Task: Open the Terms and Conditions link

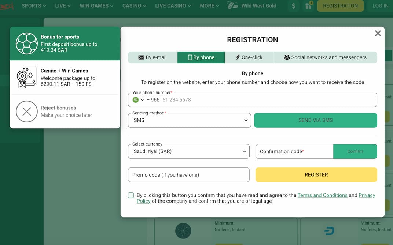Action: point(322,195)
